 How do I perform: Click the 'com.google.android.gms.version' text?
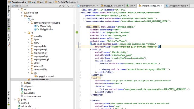tap(137, 44)
